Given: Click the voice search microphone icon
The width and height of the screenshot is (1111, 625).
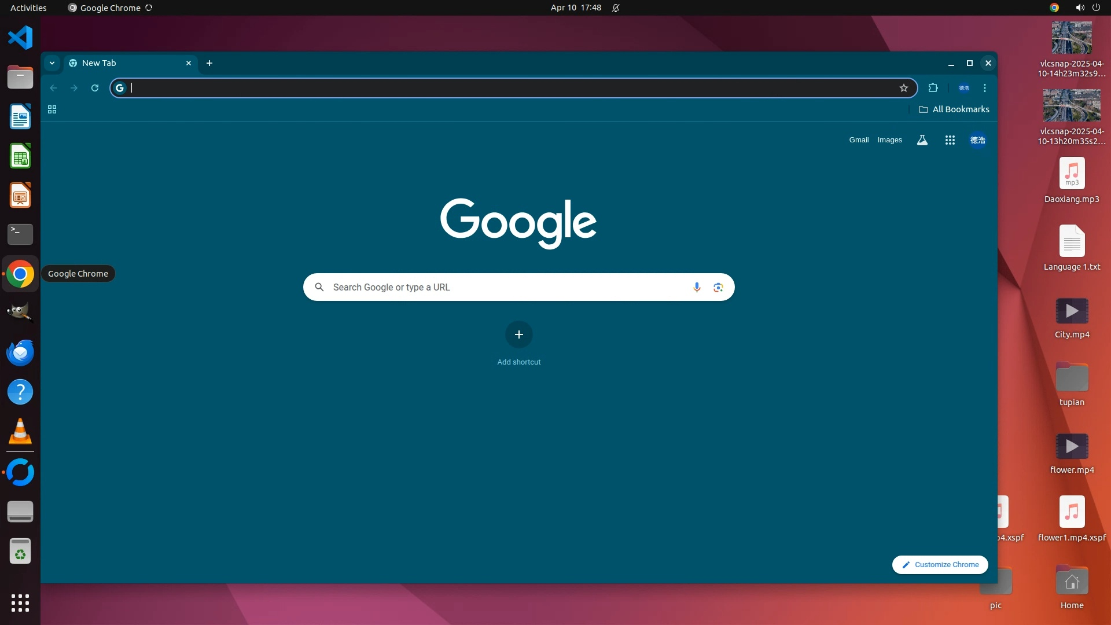Looking at the screenshot, I should click(697, 287).
